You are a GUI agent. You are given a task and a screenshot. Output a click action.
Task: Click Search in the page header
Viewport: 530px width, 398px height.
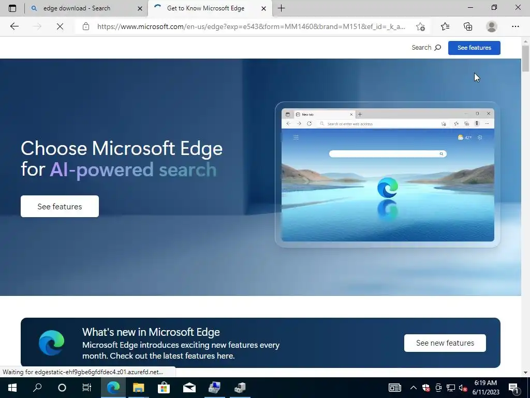pos(426,48)
